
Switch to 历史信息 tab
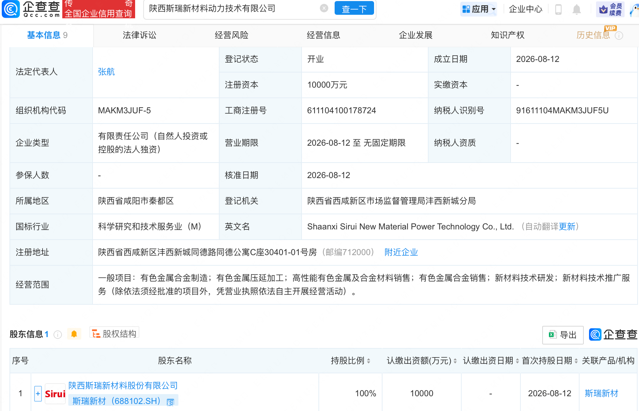(593, 35)
